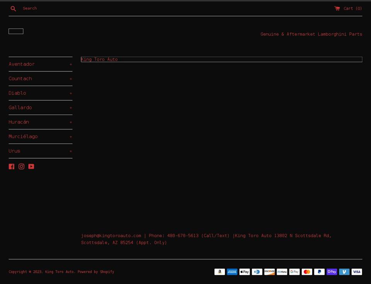Visit the Instagram profile icon
Screen dimensions: 371x284
tap(21, 167)
